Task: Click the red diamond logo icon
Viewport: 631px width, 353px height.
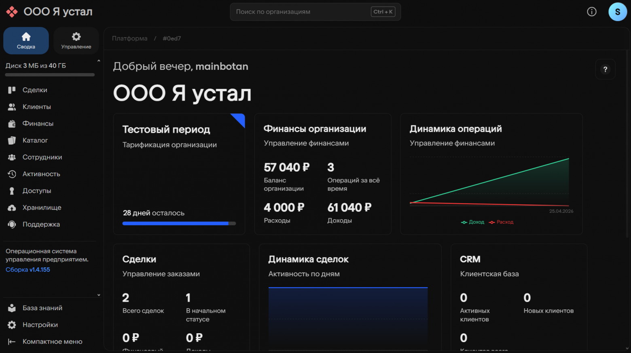Action: (12, 12)
